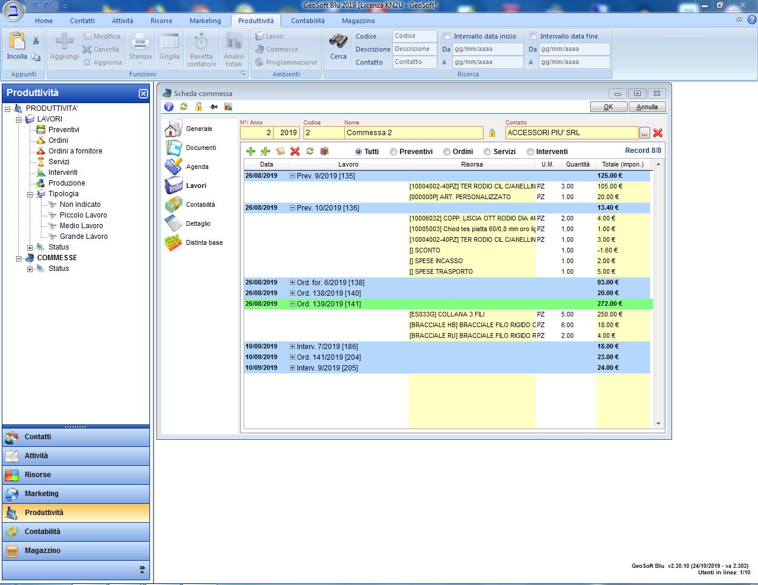Expand the COMMESSE Status tree node
The height and width of the screenshot is (585, 758).
pos(30,268)
